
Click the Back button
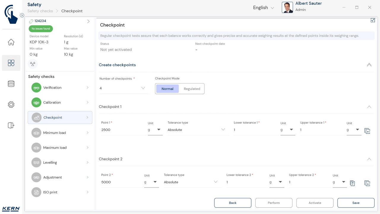[232, 203]
